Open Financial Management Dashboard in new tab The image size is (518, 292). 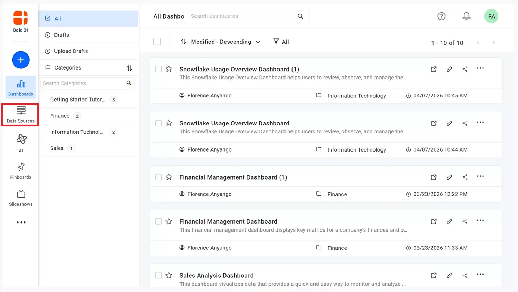click(434, 221)
